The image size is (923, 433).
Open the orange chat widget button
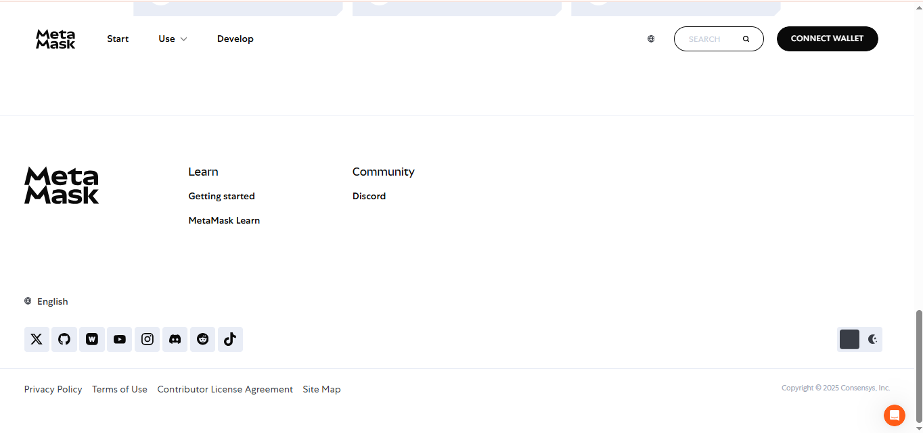(x=895, y=415)
